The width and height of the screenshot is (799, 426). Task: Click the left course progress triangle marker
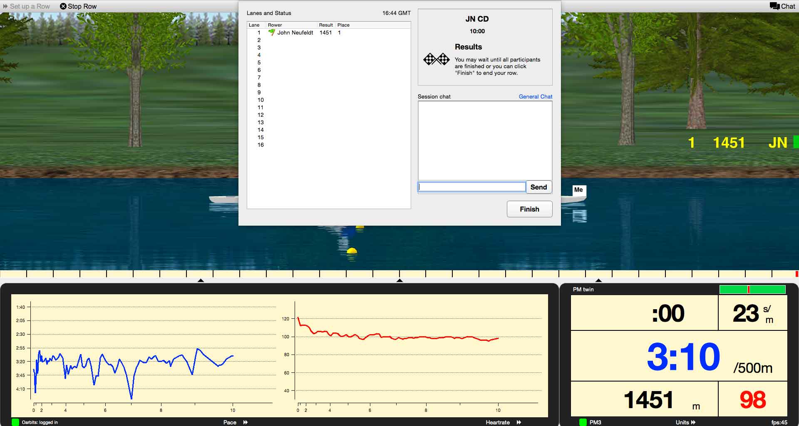point(201,281)
